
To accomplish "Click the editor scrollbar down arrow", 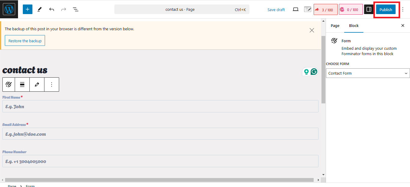I will tap(323, 174).
